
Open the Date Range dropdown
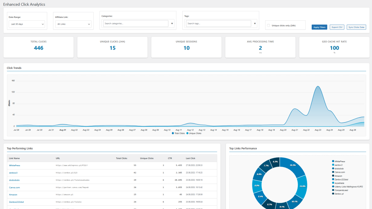[28, 24]
